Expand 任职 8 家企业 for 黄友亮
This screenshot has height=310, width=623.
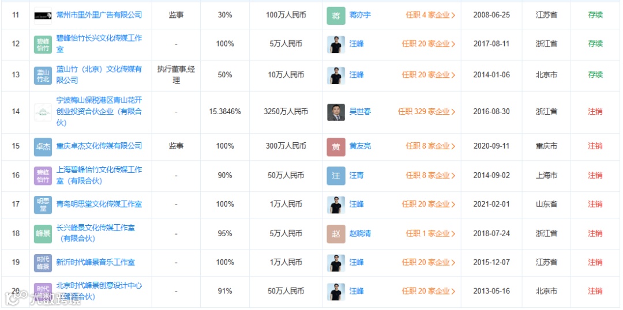pos(430,146)
